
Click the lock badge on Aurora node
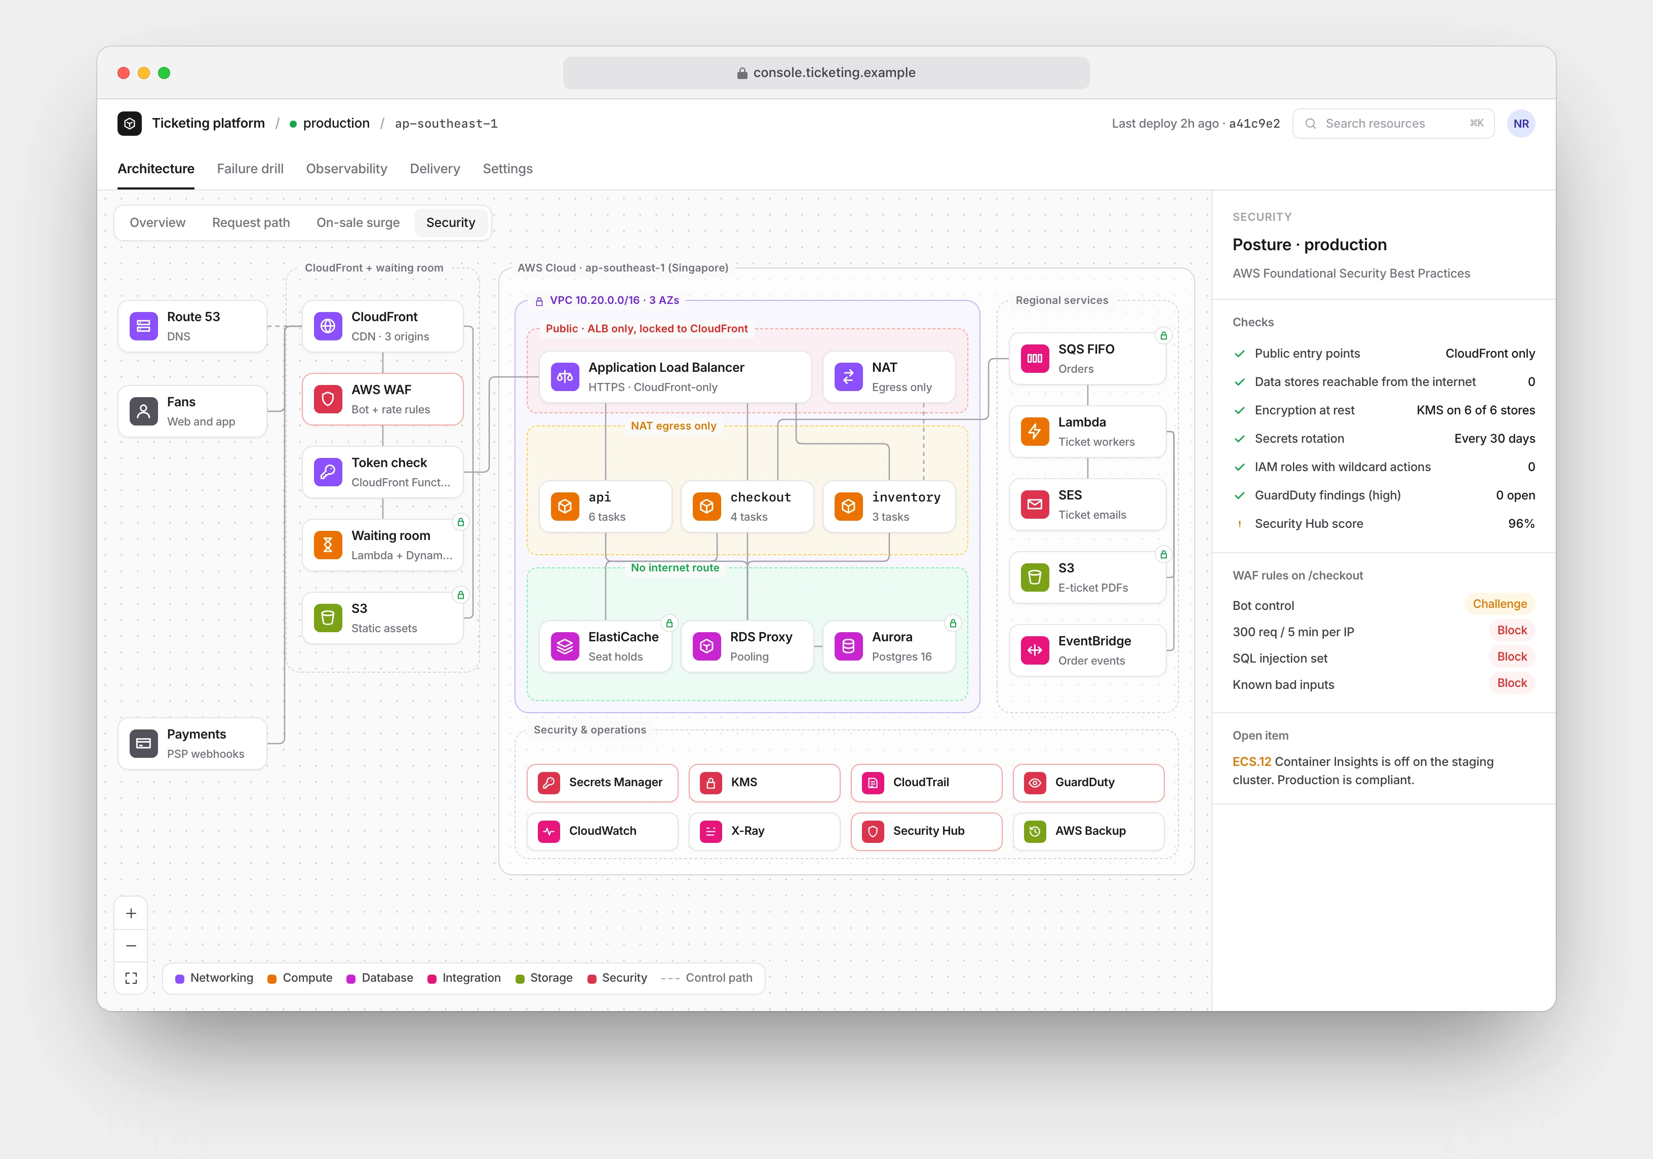coord(953,623)
